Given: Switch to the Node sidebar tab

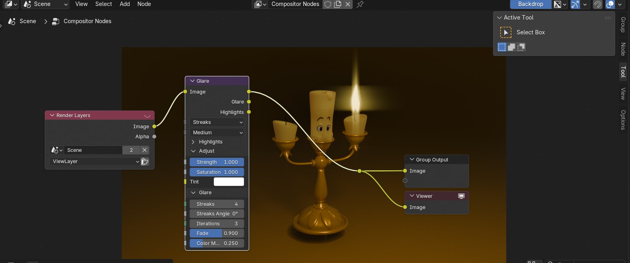Looking at the screenshot, I should [x=623, y=49].
